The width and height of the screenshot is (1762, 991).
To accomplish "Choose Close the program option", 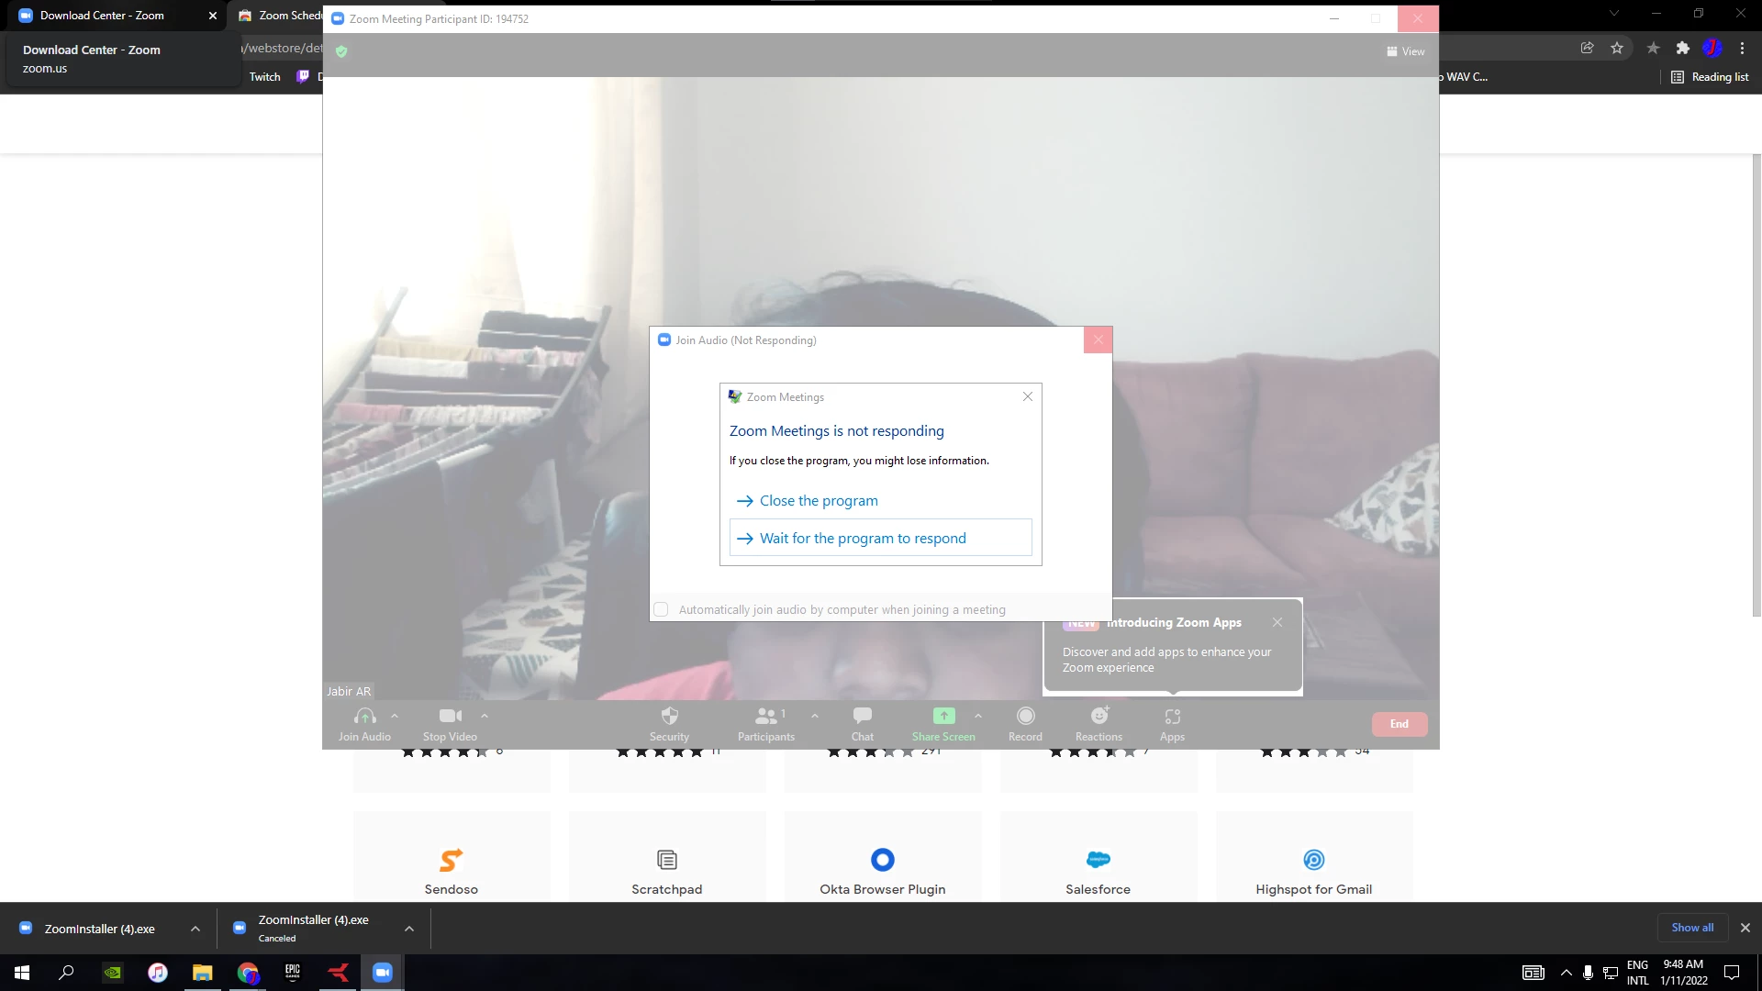I will click(819, 501).
